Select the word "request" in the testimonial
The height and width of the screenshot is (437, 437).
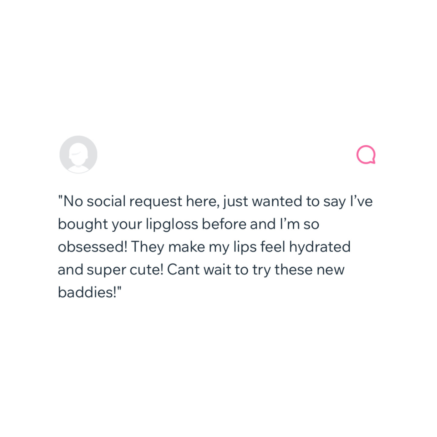pos(156,202)
